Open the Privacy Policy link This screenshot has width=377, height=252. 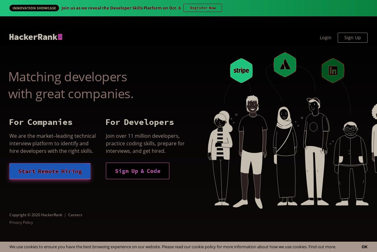(21, 222)
